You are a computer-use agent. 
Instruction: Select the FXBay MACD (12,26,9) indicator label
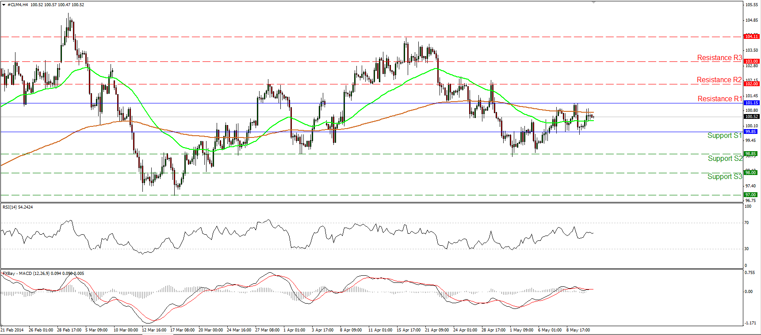(43, 274)
